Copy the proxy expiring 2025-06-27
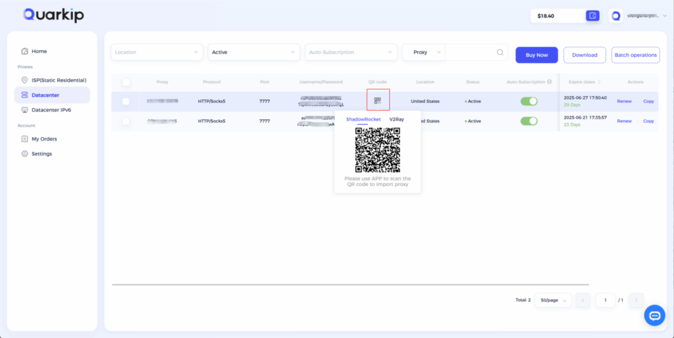674x338 pixels. 648,101
